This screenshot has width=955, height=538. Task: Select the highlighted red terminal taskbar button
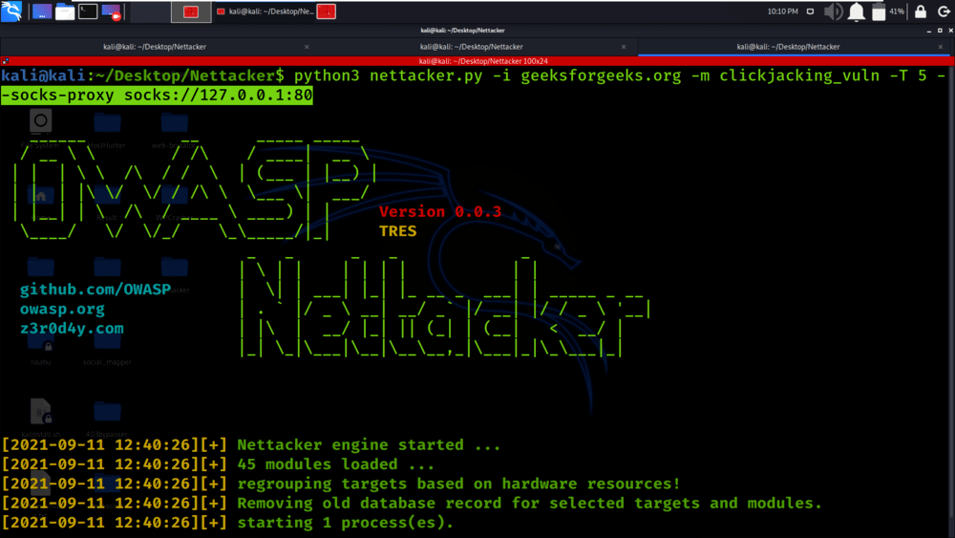tap(191, 11)
